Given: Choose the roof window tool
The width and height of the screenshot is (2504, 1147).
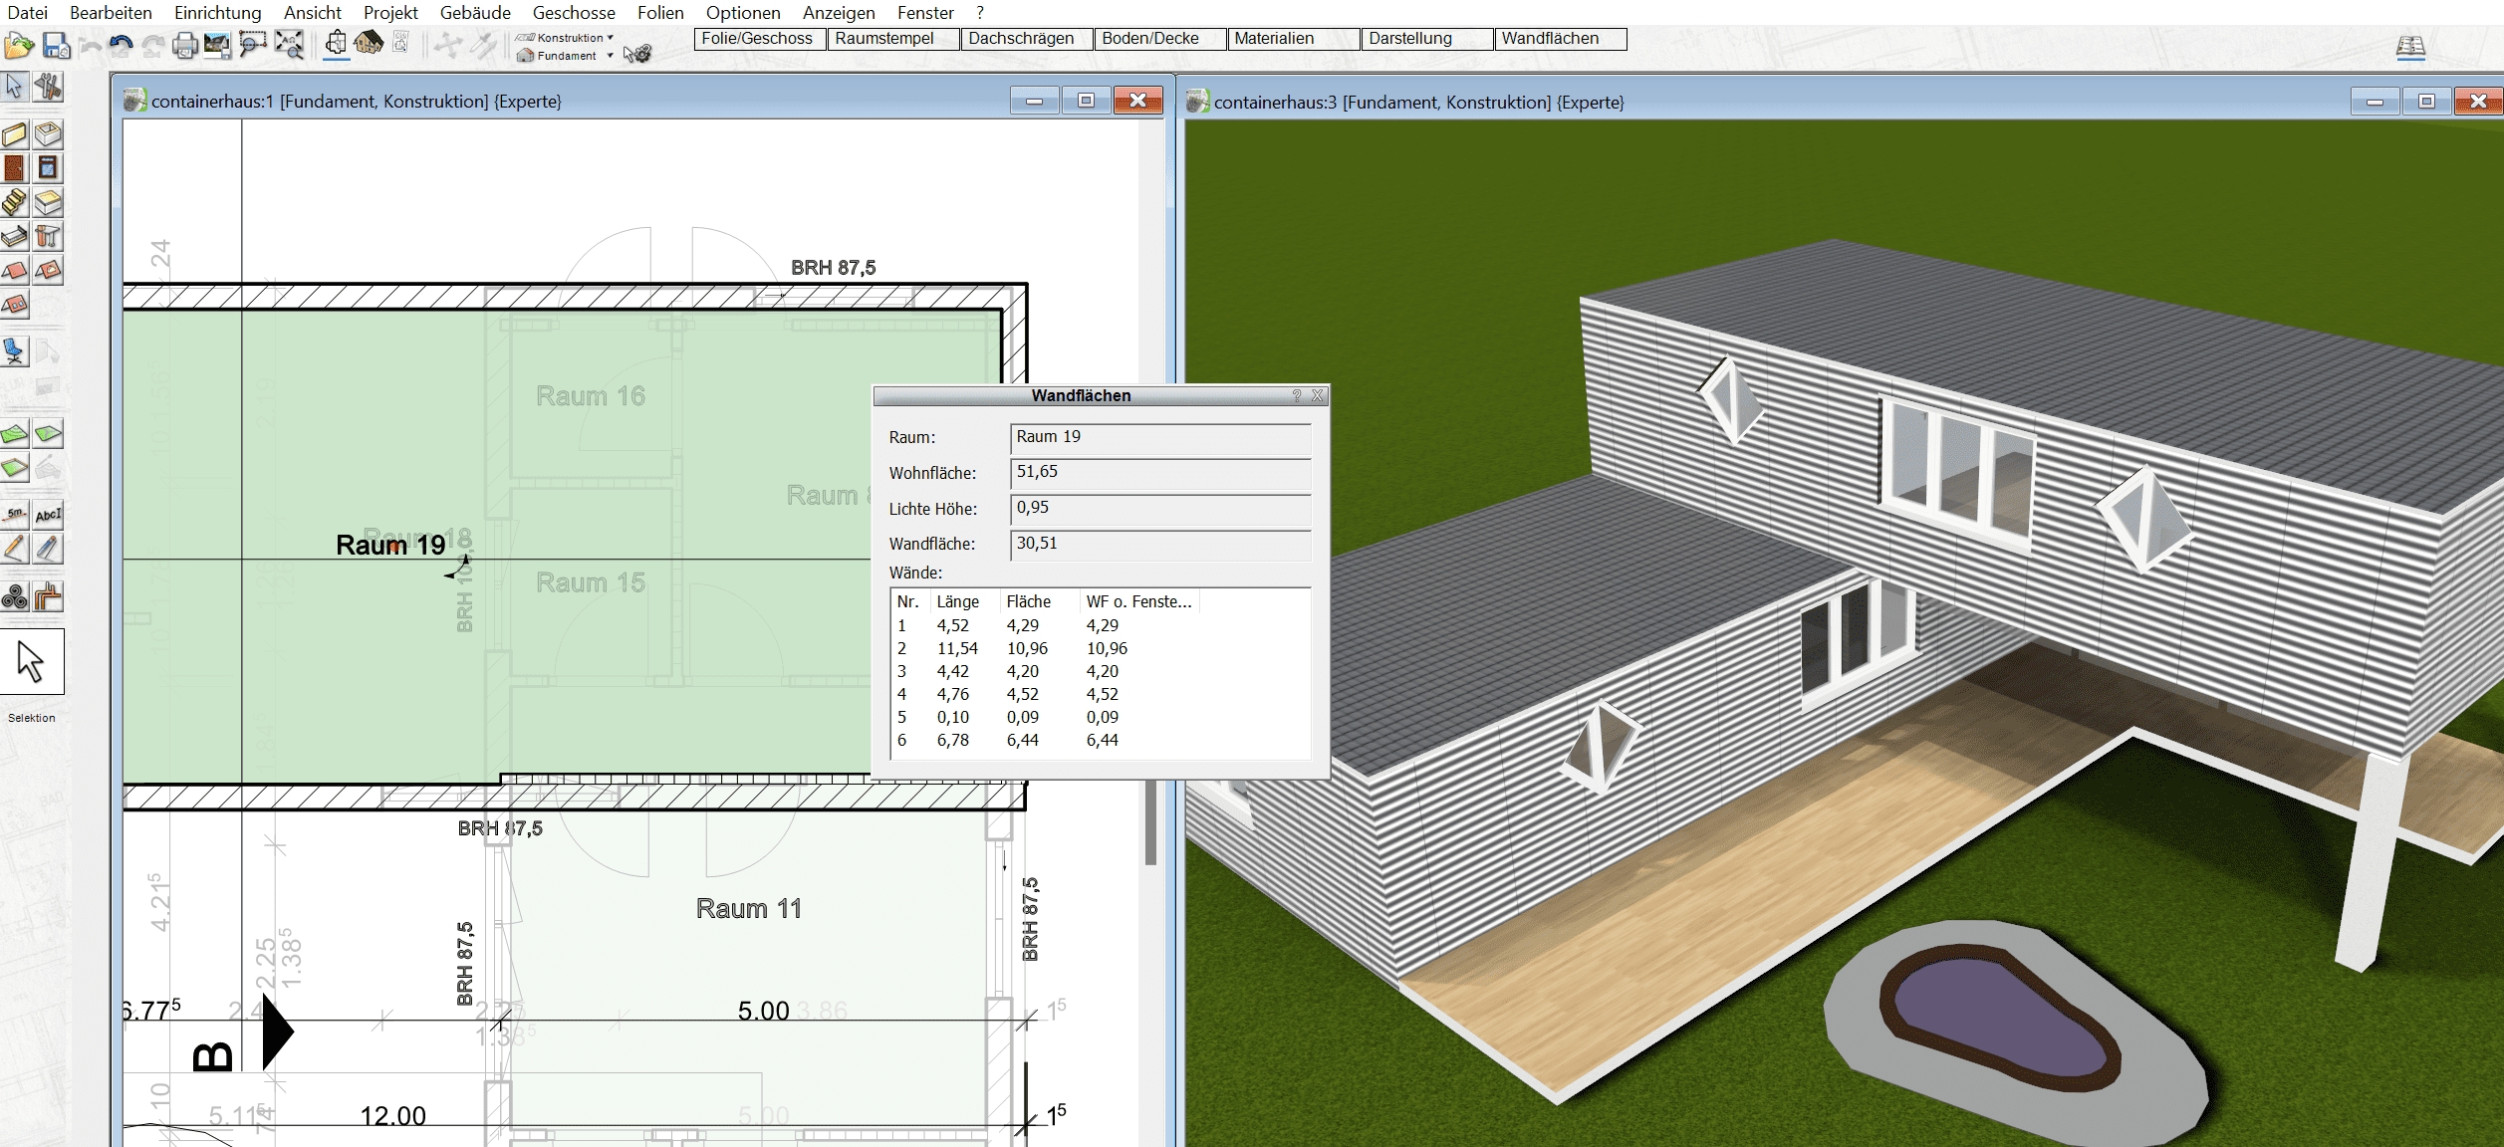Looking at the screenshot, I should pyautogui.click(x=15, y=304).
